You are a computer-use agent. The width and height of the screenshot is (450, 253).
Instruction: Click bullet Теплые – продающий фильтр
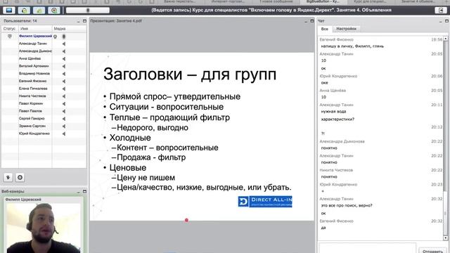coord(169,117)
